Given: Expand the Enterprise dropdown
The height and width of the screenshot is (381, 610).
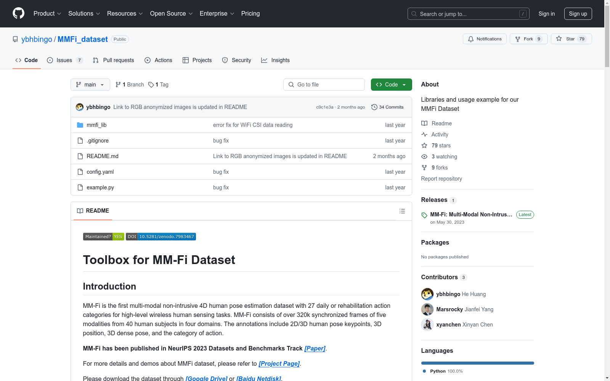Looking at the screenshot, I should click(217, 14).
